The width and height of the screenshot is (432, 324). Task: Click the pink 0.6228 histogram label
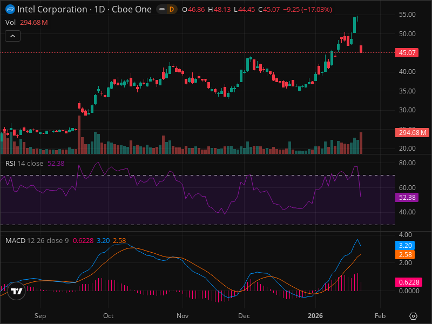point(409,282)
